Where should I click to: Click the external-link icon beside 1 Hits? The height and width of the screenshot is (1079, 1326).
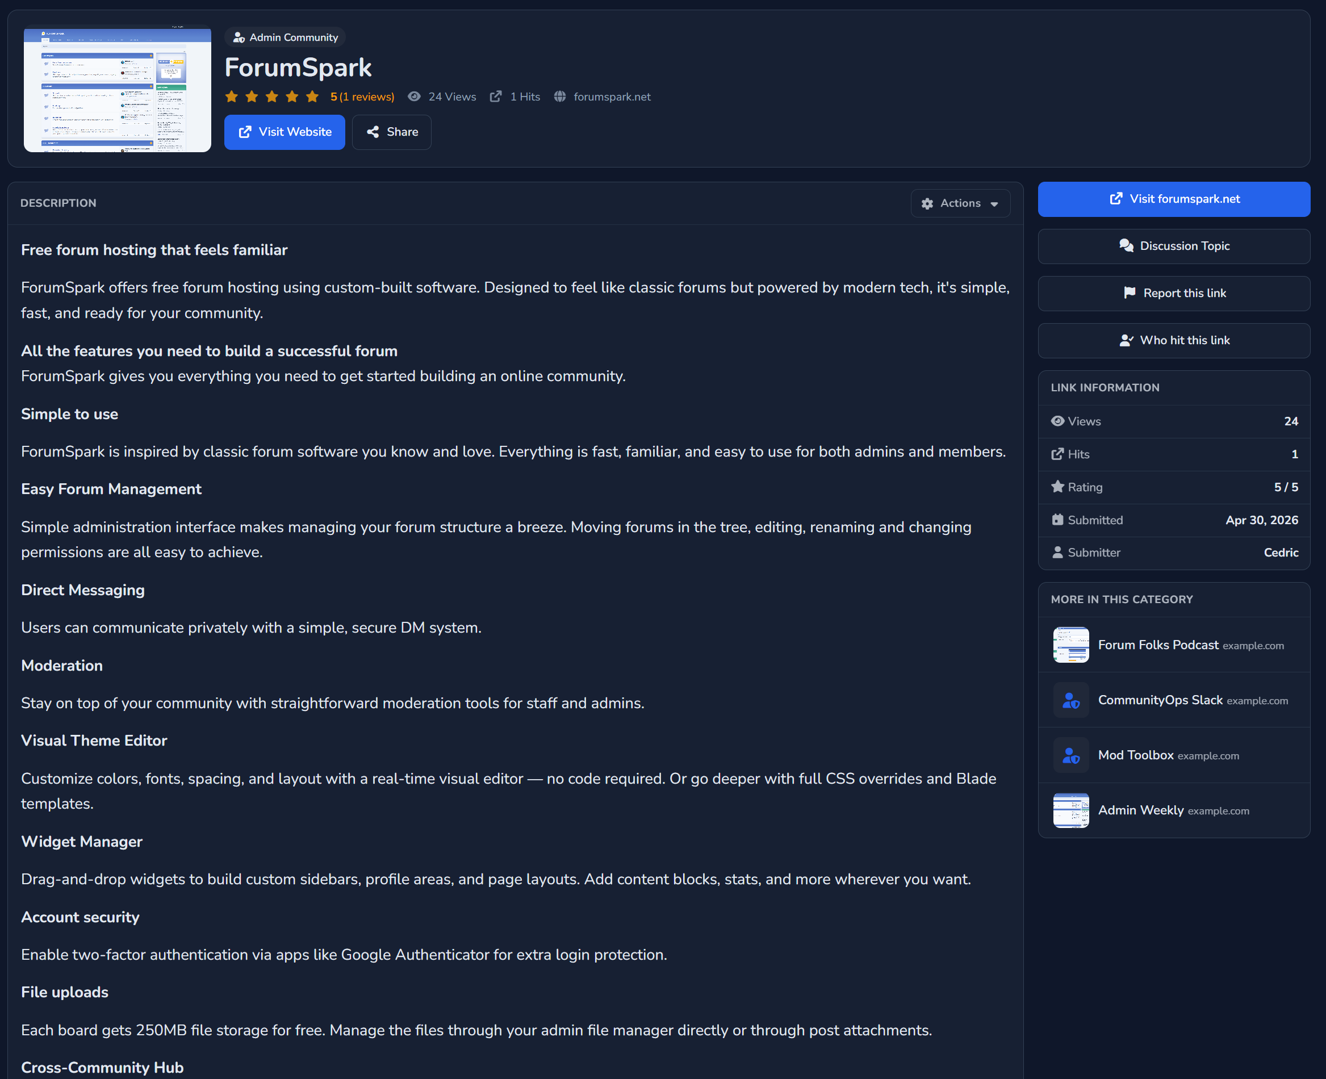[496, 97]
